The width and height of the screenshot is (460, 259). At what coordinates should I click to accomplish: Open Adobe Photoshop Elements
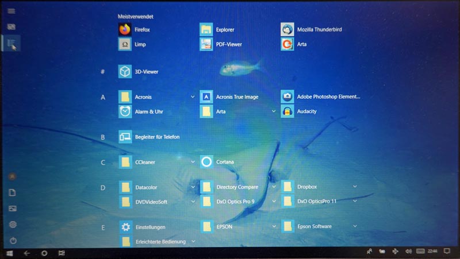(x=320, y=96)
